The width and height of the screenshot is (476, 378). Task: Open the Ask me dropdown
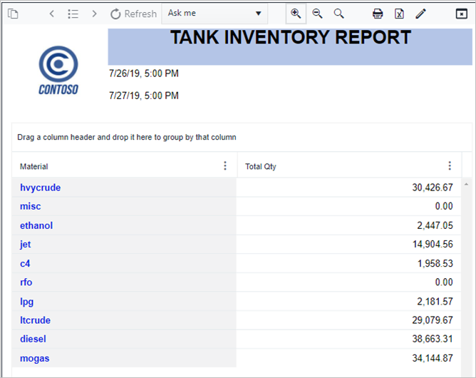(x=214, y=14)
